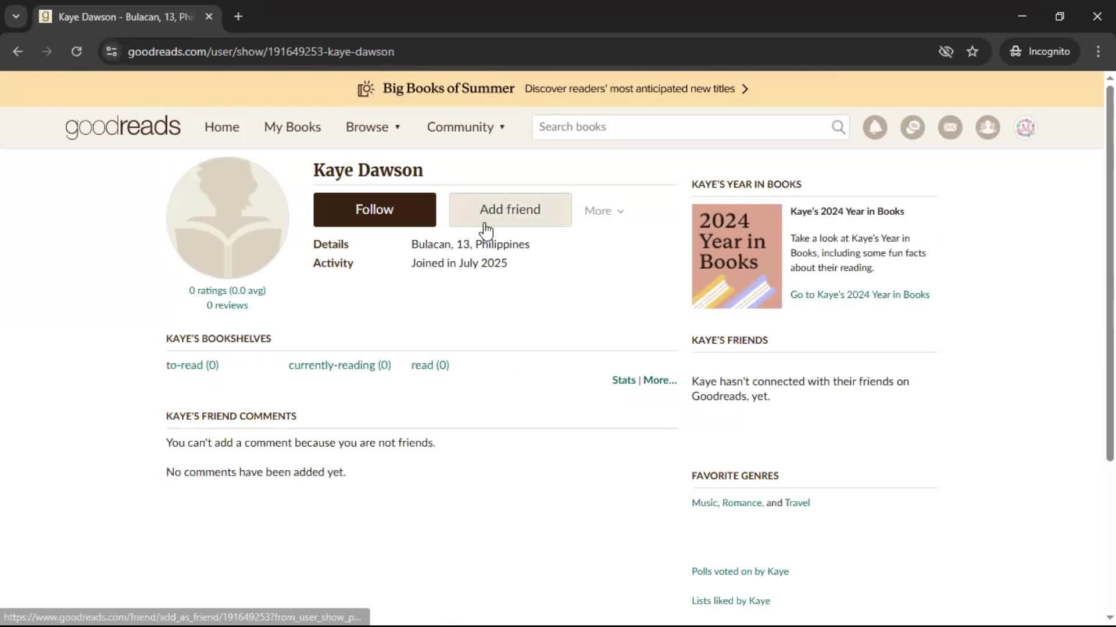1116x627 pixels.
Task: Expand the Community dropdown menu
Action: point(466,127)
